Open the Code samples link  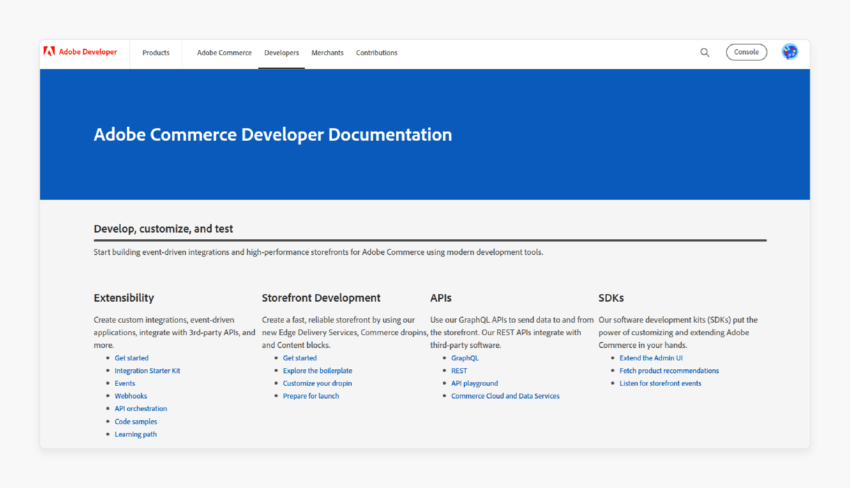136,422
